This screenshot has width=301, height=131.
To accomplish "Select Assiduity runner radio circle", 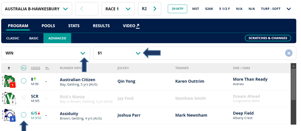I will (x=23, y=115).
